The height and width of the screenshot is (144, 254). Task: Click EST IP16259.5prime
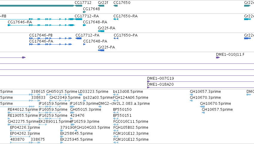point(53,116)
